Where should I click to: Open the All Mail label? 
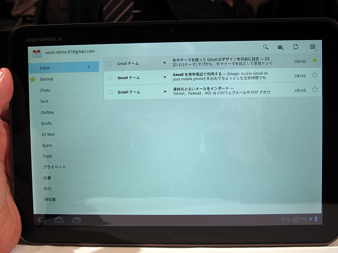click(x=66, y=134)
